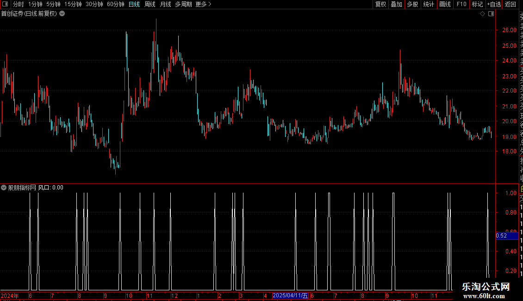This screenshot has height=301, width=523.
Task: Click the 26.00 price axis label
Action: click(509, 30)
